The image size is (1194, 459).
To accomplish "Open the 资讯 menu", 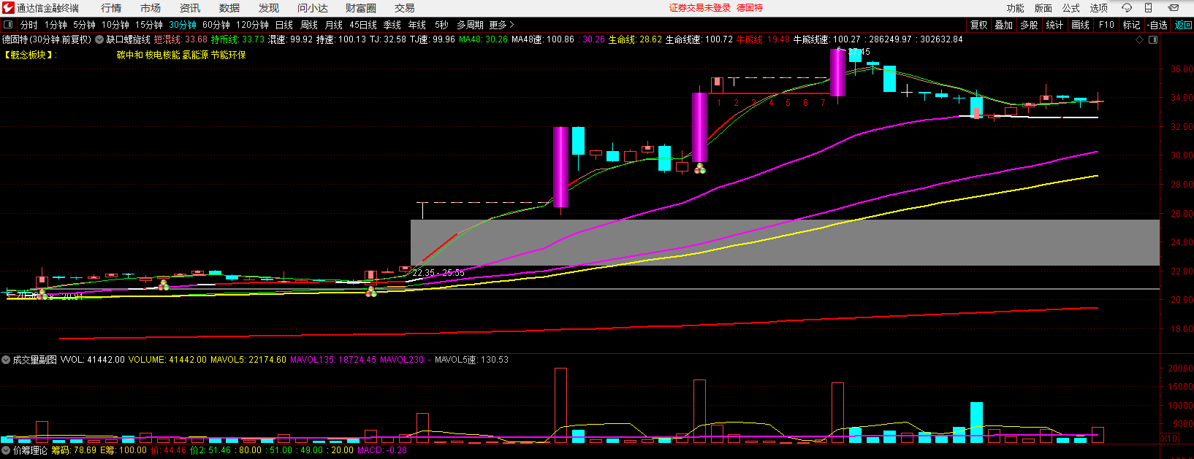I will coord(190,8).
